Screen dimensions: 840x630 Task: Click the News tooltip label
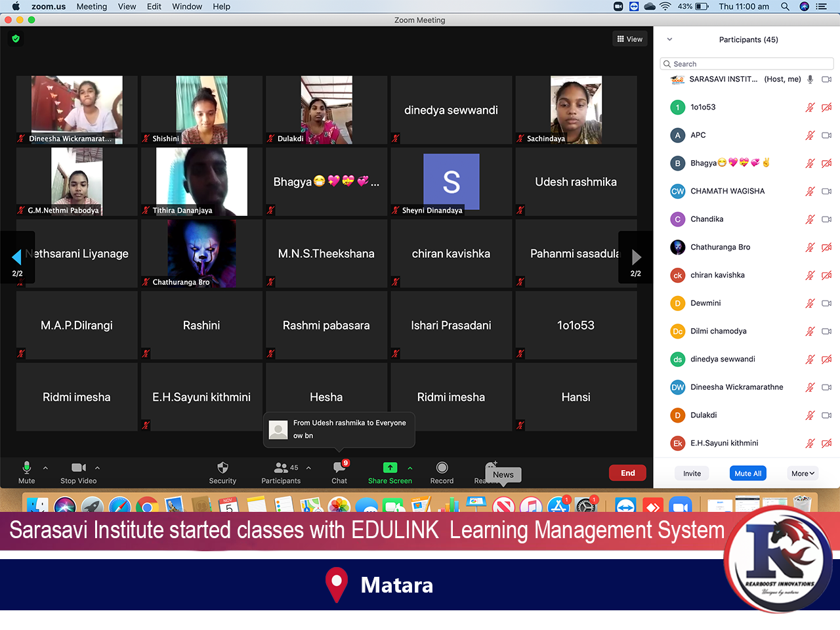(x=503, y=474)
